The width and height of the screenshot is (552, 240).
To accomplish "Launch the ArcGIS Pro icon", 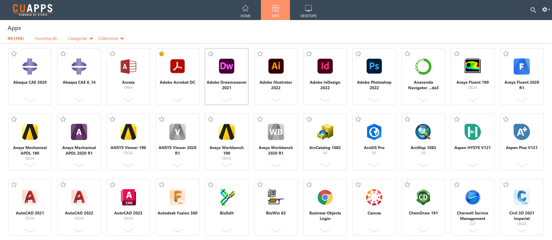I will [x=374, y=132].
